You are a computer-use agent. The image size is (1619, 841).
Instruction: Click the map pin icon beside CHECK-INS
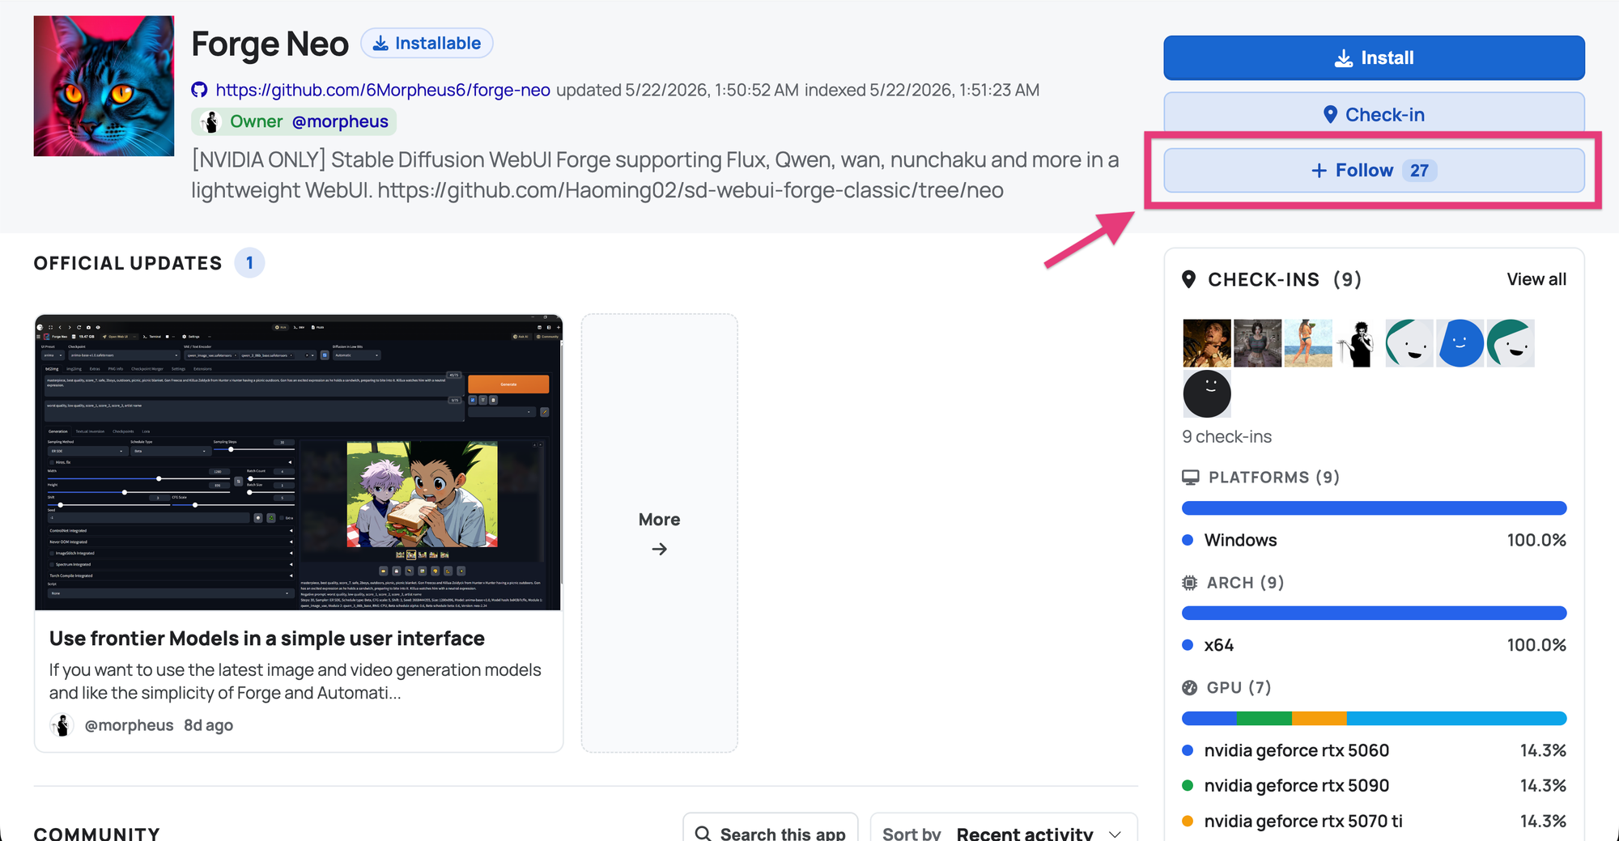click(x=1189, y=279)
